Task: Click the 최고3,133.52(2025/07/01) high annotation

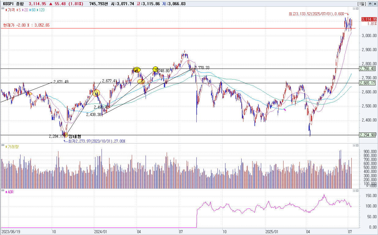Action: pos(317,14)
